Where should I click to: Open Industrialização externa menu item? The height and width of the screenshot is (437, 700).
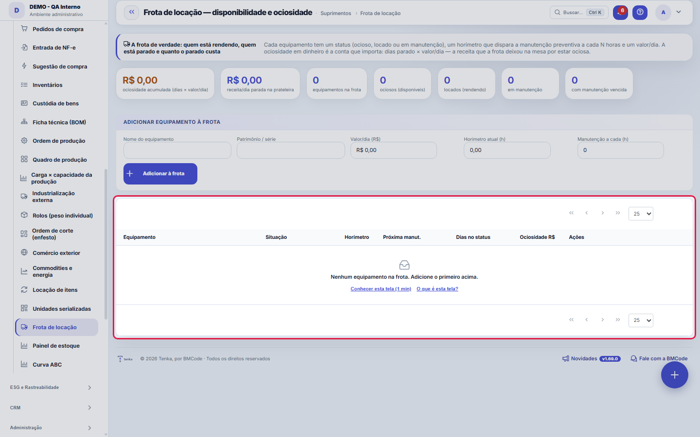(x=56, y=197)
